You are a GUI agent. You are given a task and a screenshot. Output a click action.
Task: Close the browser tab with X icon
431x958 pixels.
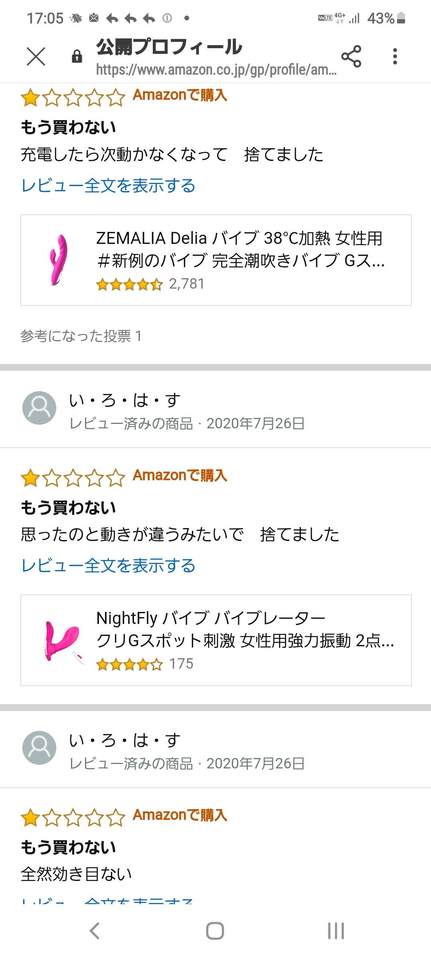pos(36,56)
